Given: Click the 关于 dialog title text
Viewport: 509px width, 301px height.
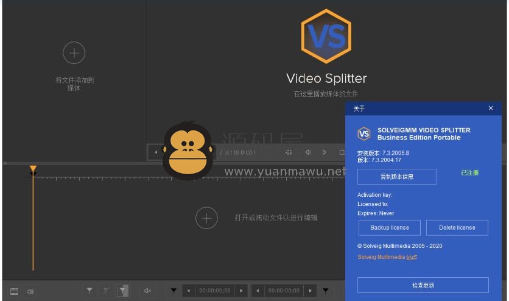Looking at the screenshot, I should click(359, 108).
